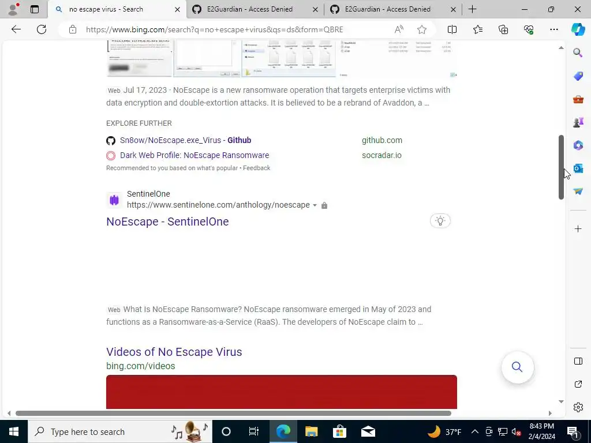
Task: Open sidebar Shopping tag icon
Action: [x=578, y=76]
